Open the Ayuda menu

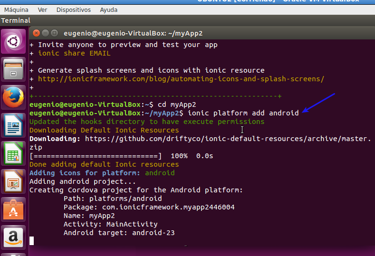(108, 10)
